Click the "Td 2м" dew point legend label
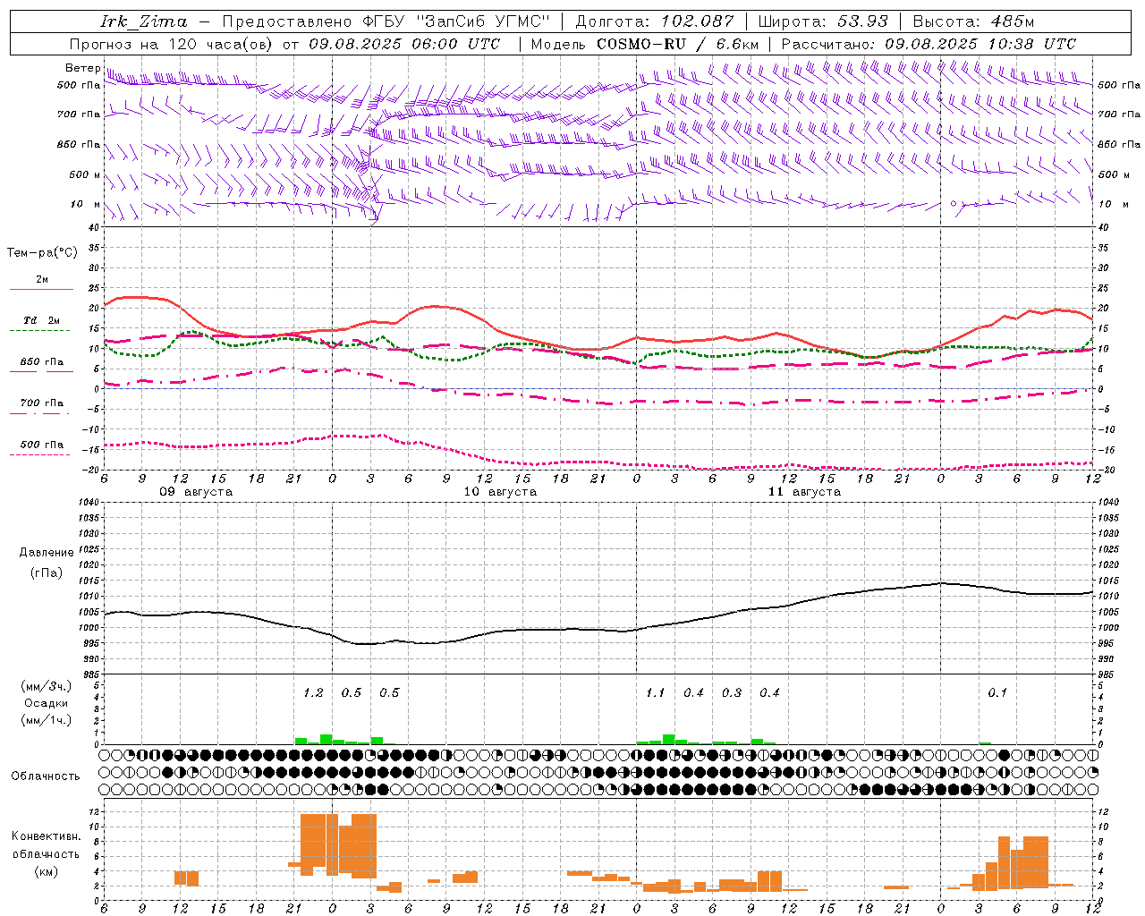This screenshot has height=916, width=1145. (x=41, y=320)
